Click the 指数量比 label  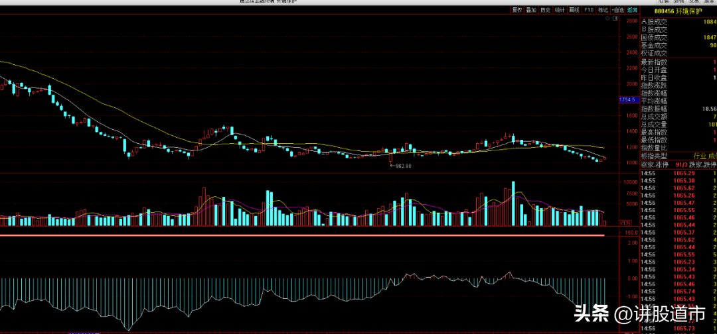654,148
